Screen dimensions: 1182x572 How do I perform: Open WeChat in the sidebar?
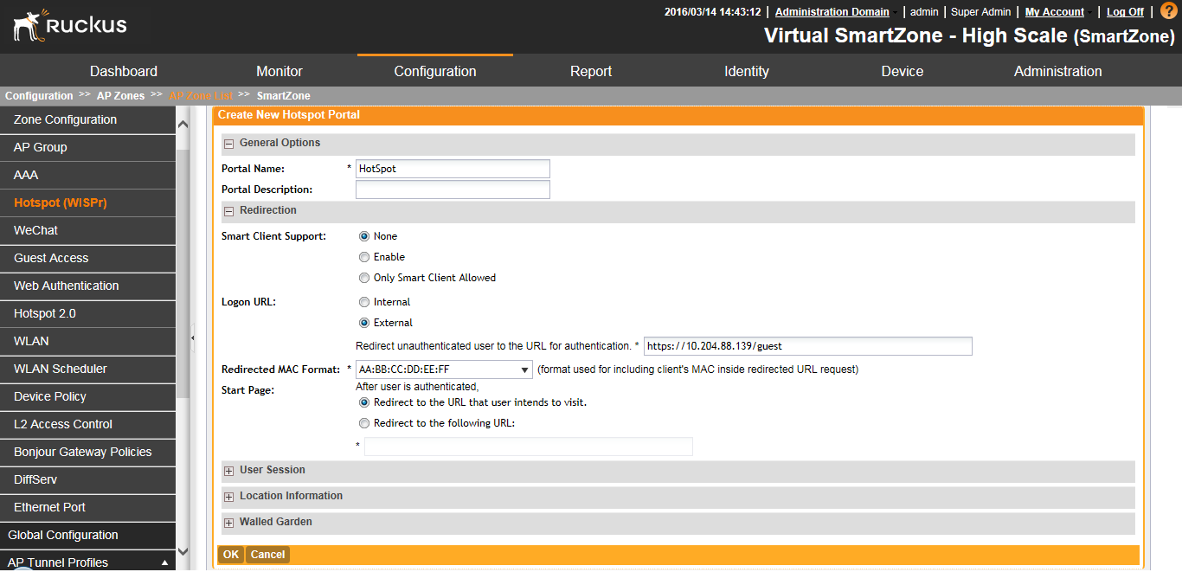tap(87, 231)
